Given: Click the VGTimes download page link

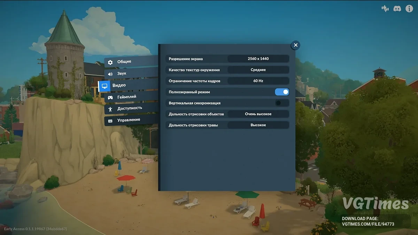Looking at the screenshot, I should pyautogui.click(x=368, y=221).
